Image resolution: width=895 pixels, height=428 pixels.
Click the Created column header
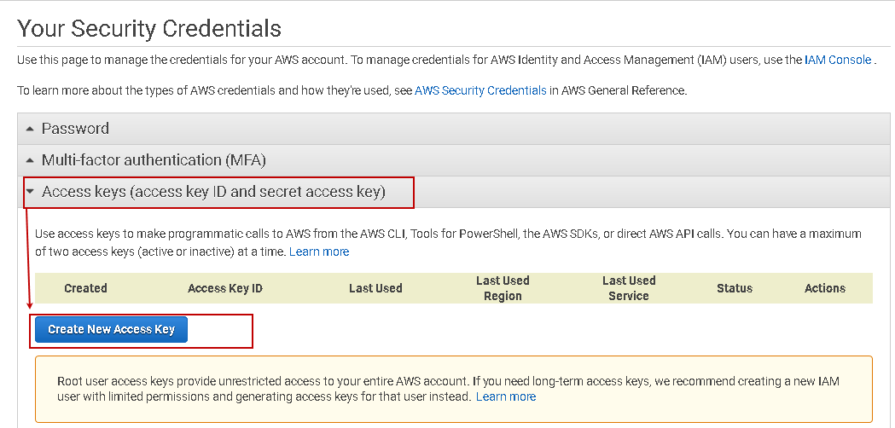tap(85, 288)
